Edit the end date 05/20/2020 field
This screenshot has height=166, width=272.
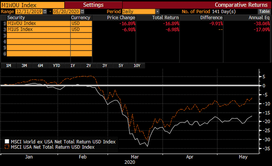[x=66, y=11]
